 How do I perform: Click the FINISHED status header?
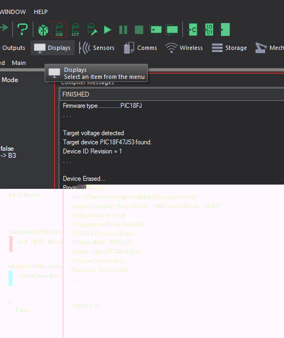pyautogui.click(x=172, y=94)
